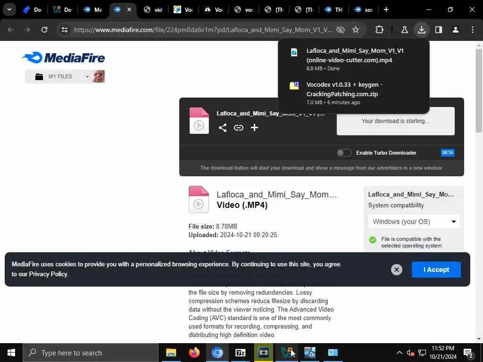The width and height of the screenshot is (483, 362).
Task: Click the plus icon to add file
Action: click(254, 128)
